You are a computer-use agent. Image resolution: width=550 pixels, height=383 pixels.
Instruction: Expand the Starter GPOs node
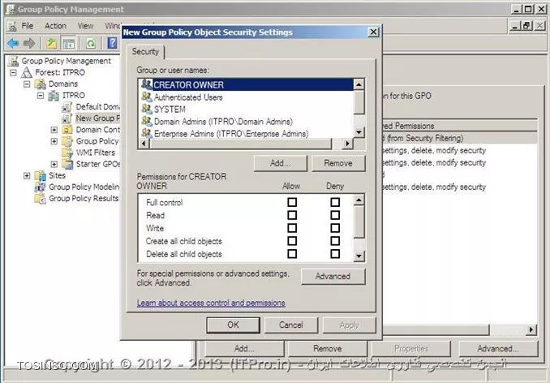[54, 164]
